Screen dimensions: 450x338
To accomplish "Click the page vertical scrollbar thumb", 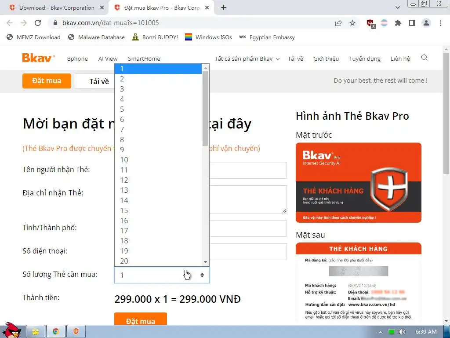I will click(446, 114).
